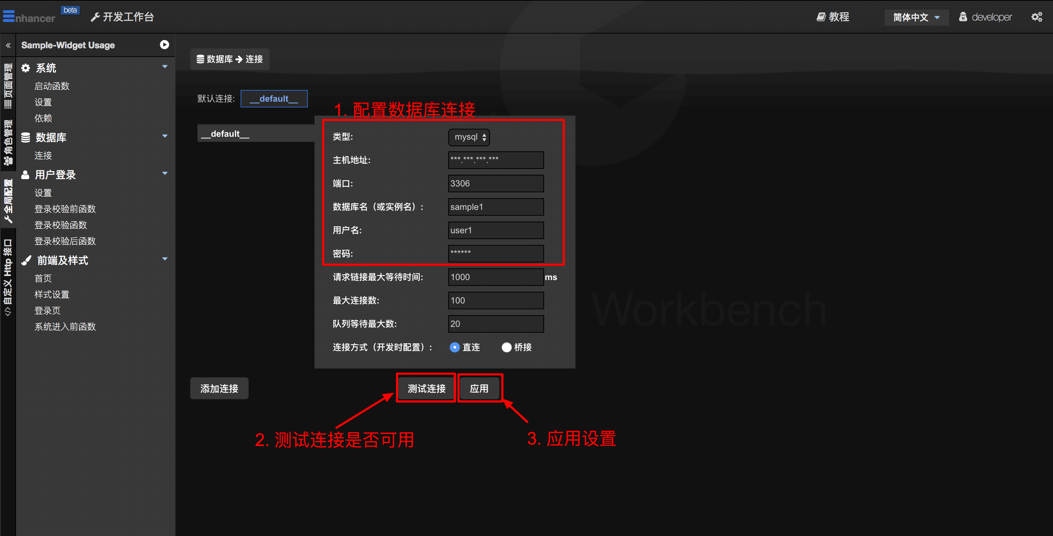Image resolution: width=1053 pixels, height=536 pixels.
Task: Click the play icon next to Sample-Widget Usage
Action: (164, 45)
